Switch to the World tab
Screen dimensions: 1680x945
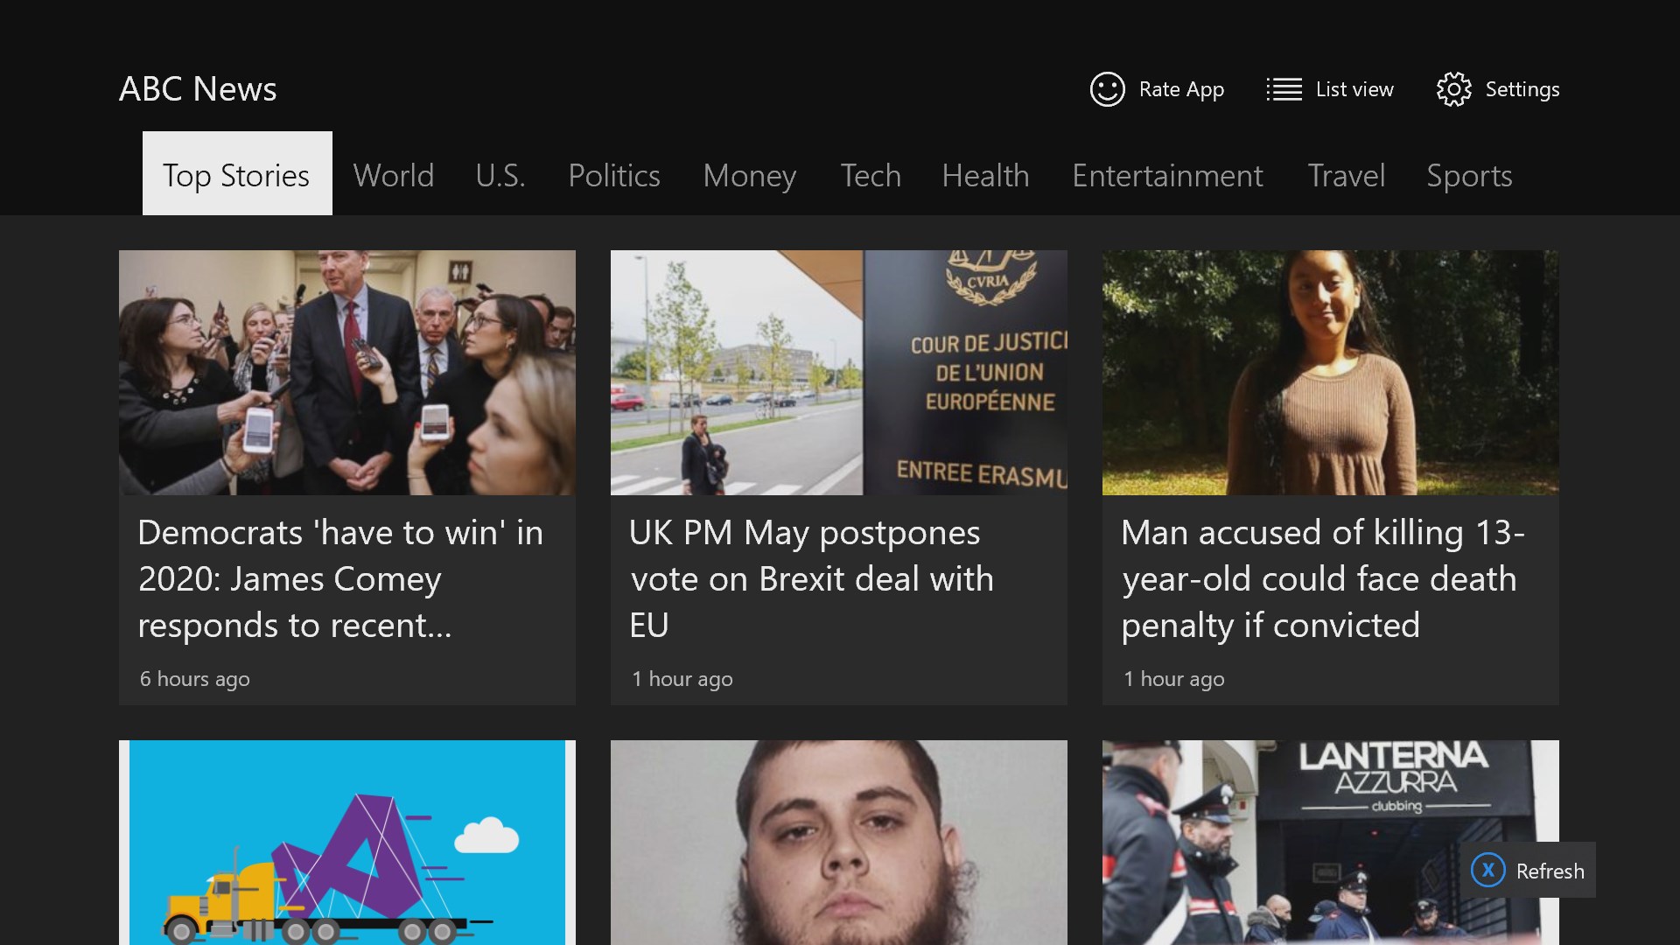393,176
